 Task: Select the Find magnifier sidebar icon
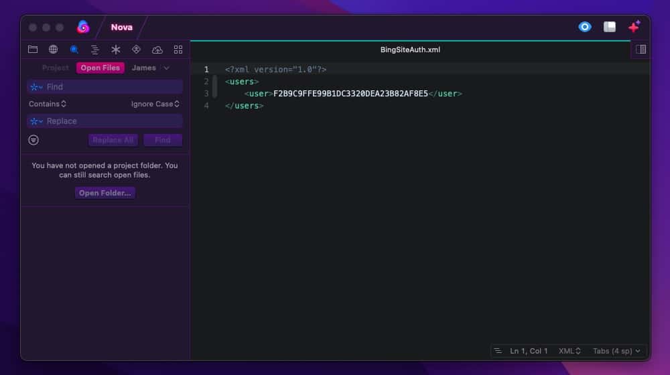point(74,50)
